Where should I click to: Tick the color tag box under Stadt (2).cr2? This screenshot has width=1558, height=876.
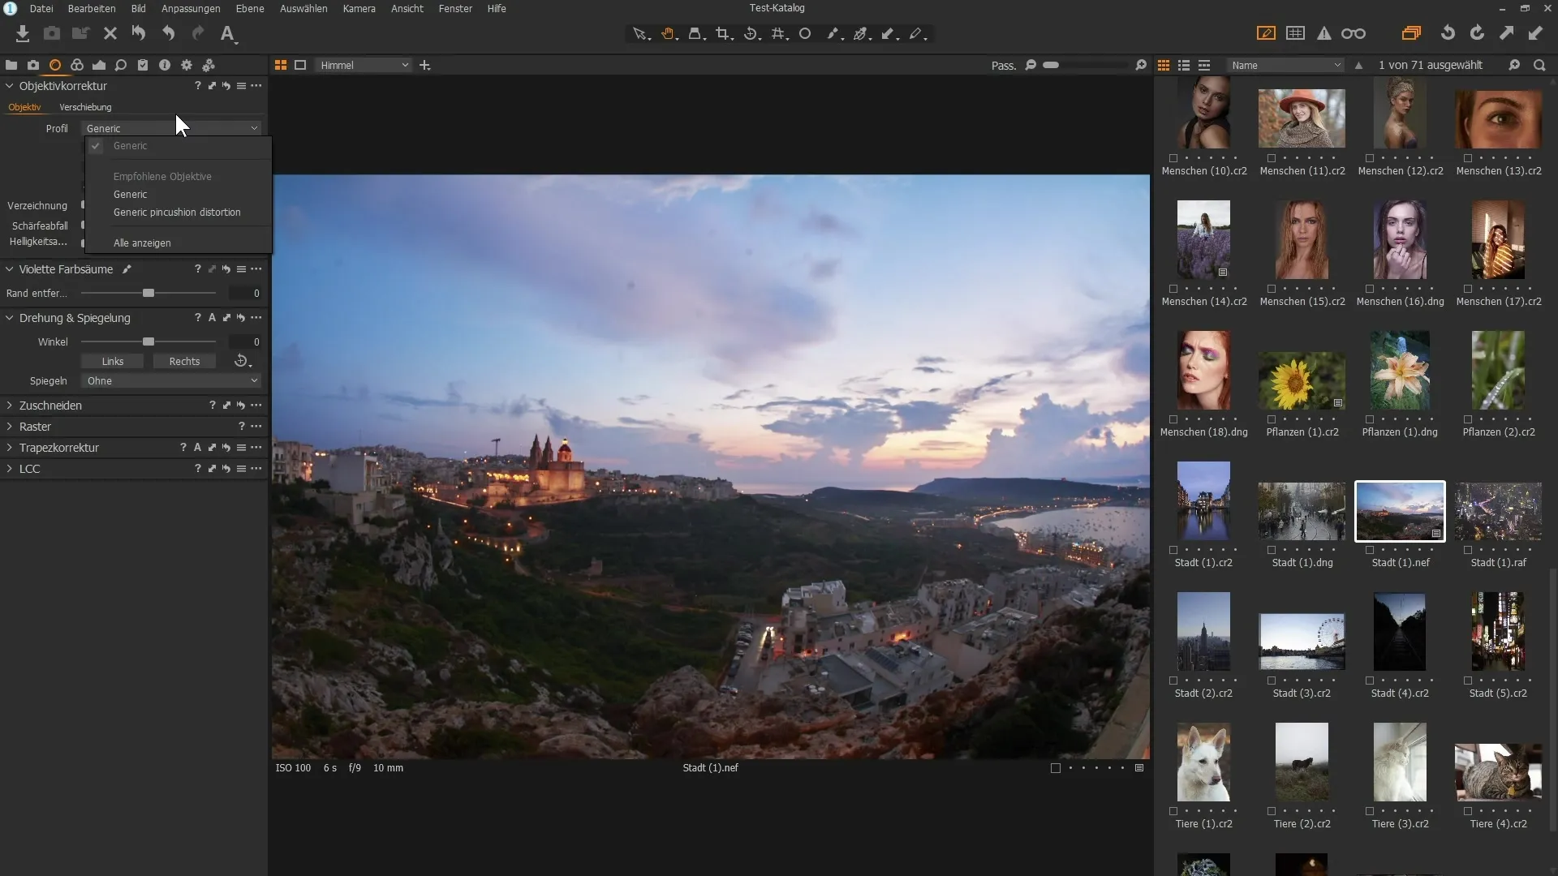pyautogui.click(x=1173, y=681)
